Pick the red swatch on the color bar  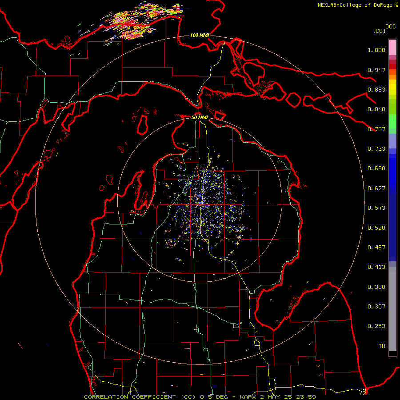(x=392, y=67)
